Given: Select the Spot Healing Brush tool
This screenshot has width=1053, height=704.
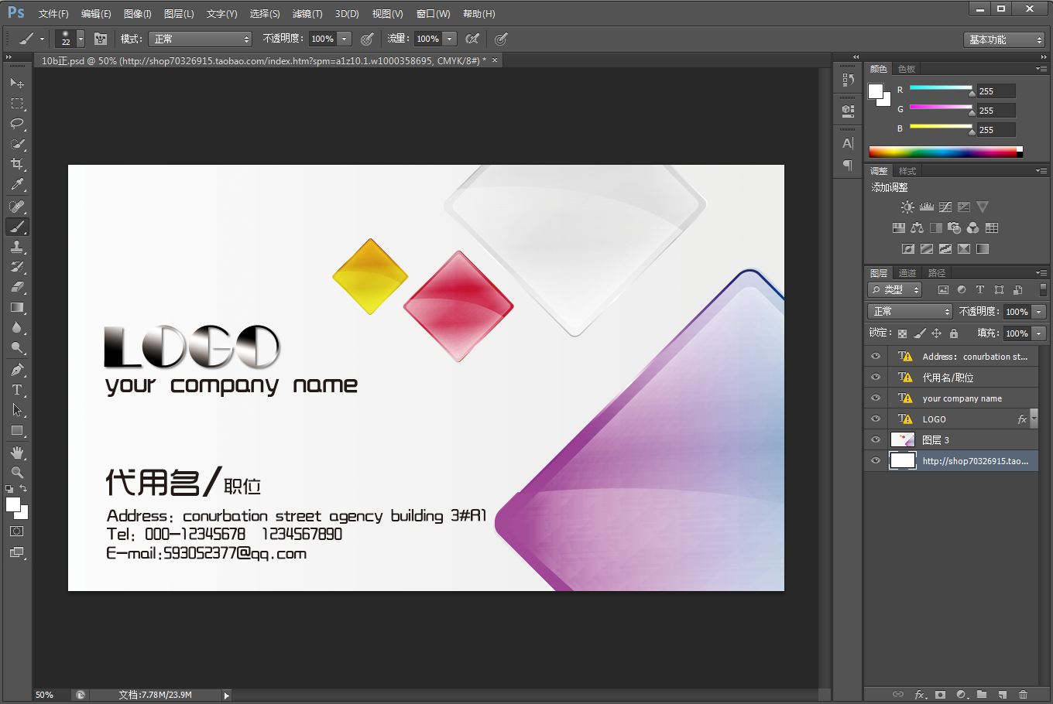Looking at the screenshot, I should pos(17,207).
